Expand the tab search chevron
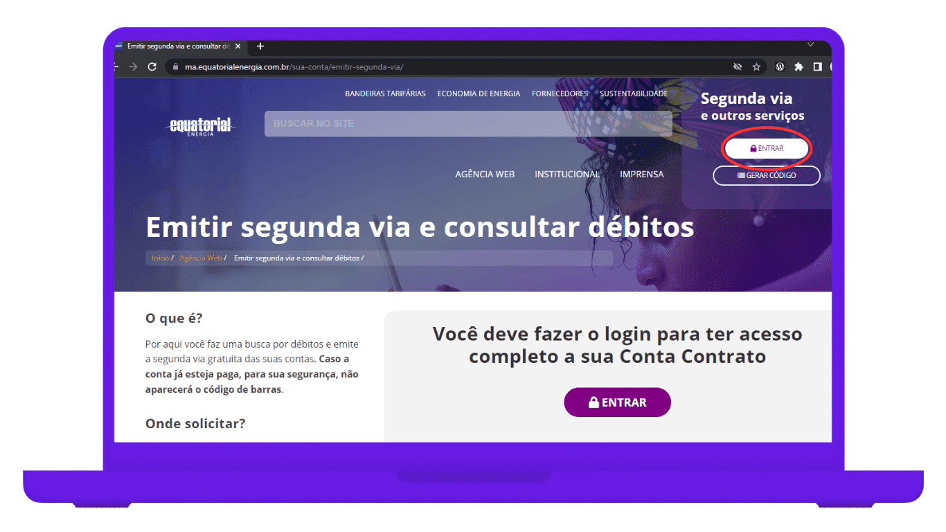 811,45
